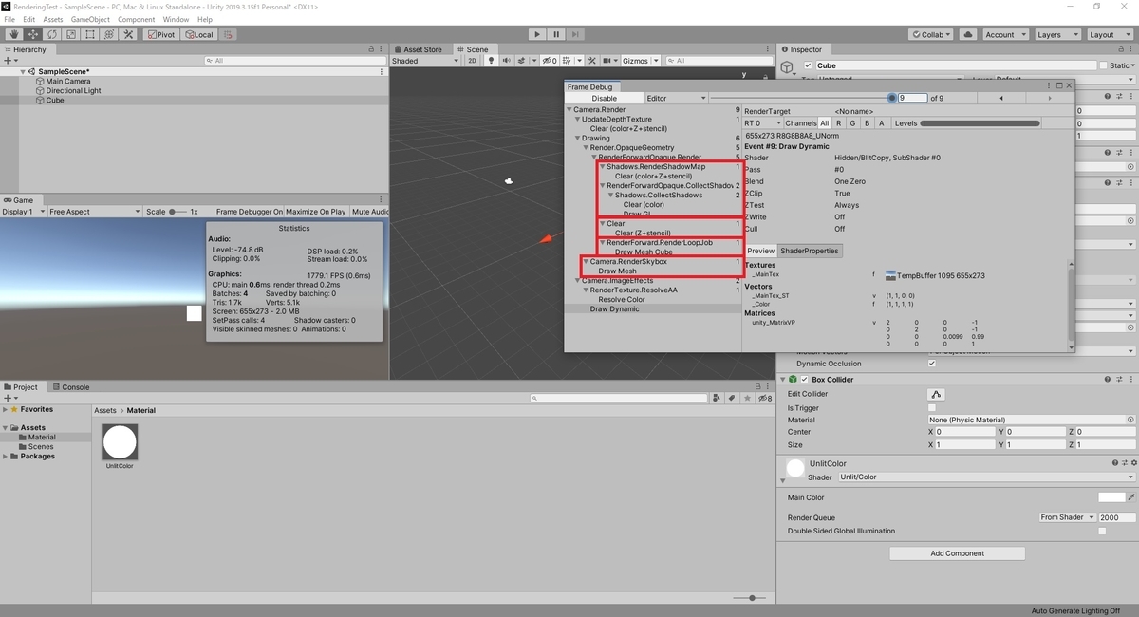
Task: Click Disable in Frame Debug window
Action: click(x=605, y=98)
